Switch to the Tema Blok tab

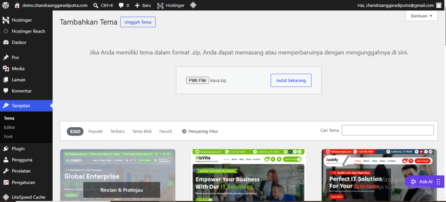click(142, 131)
